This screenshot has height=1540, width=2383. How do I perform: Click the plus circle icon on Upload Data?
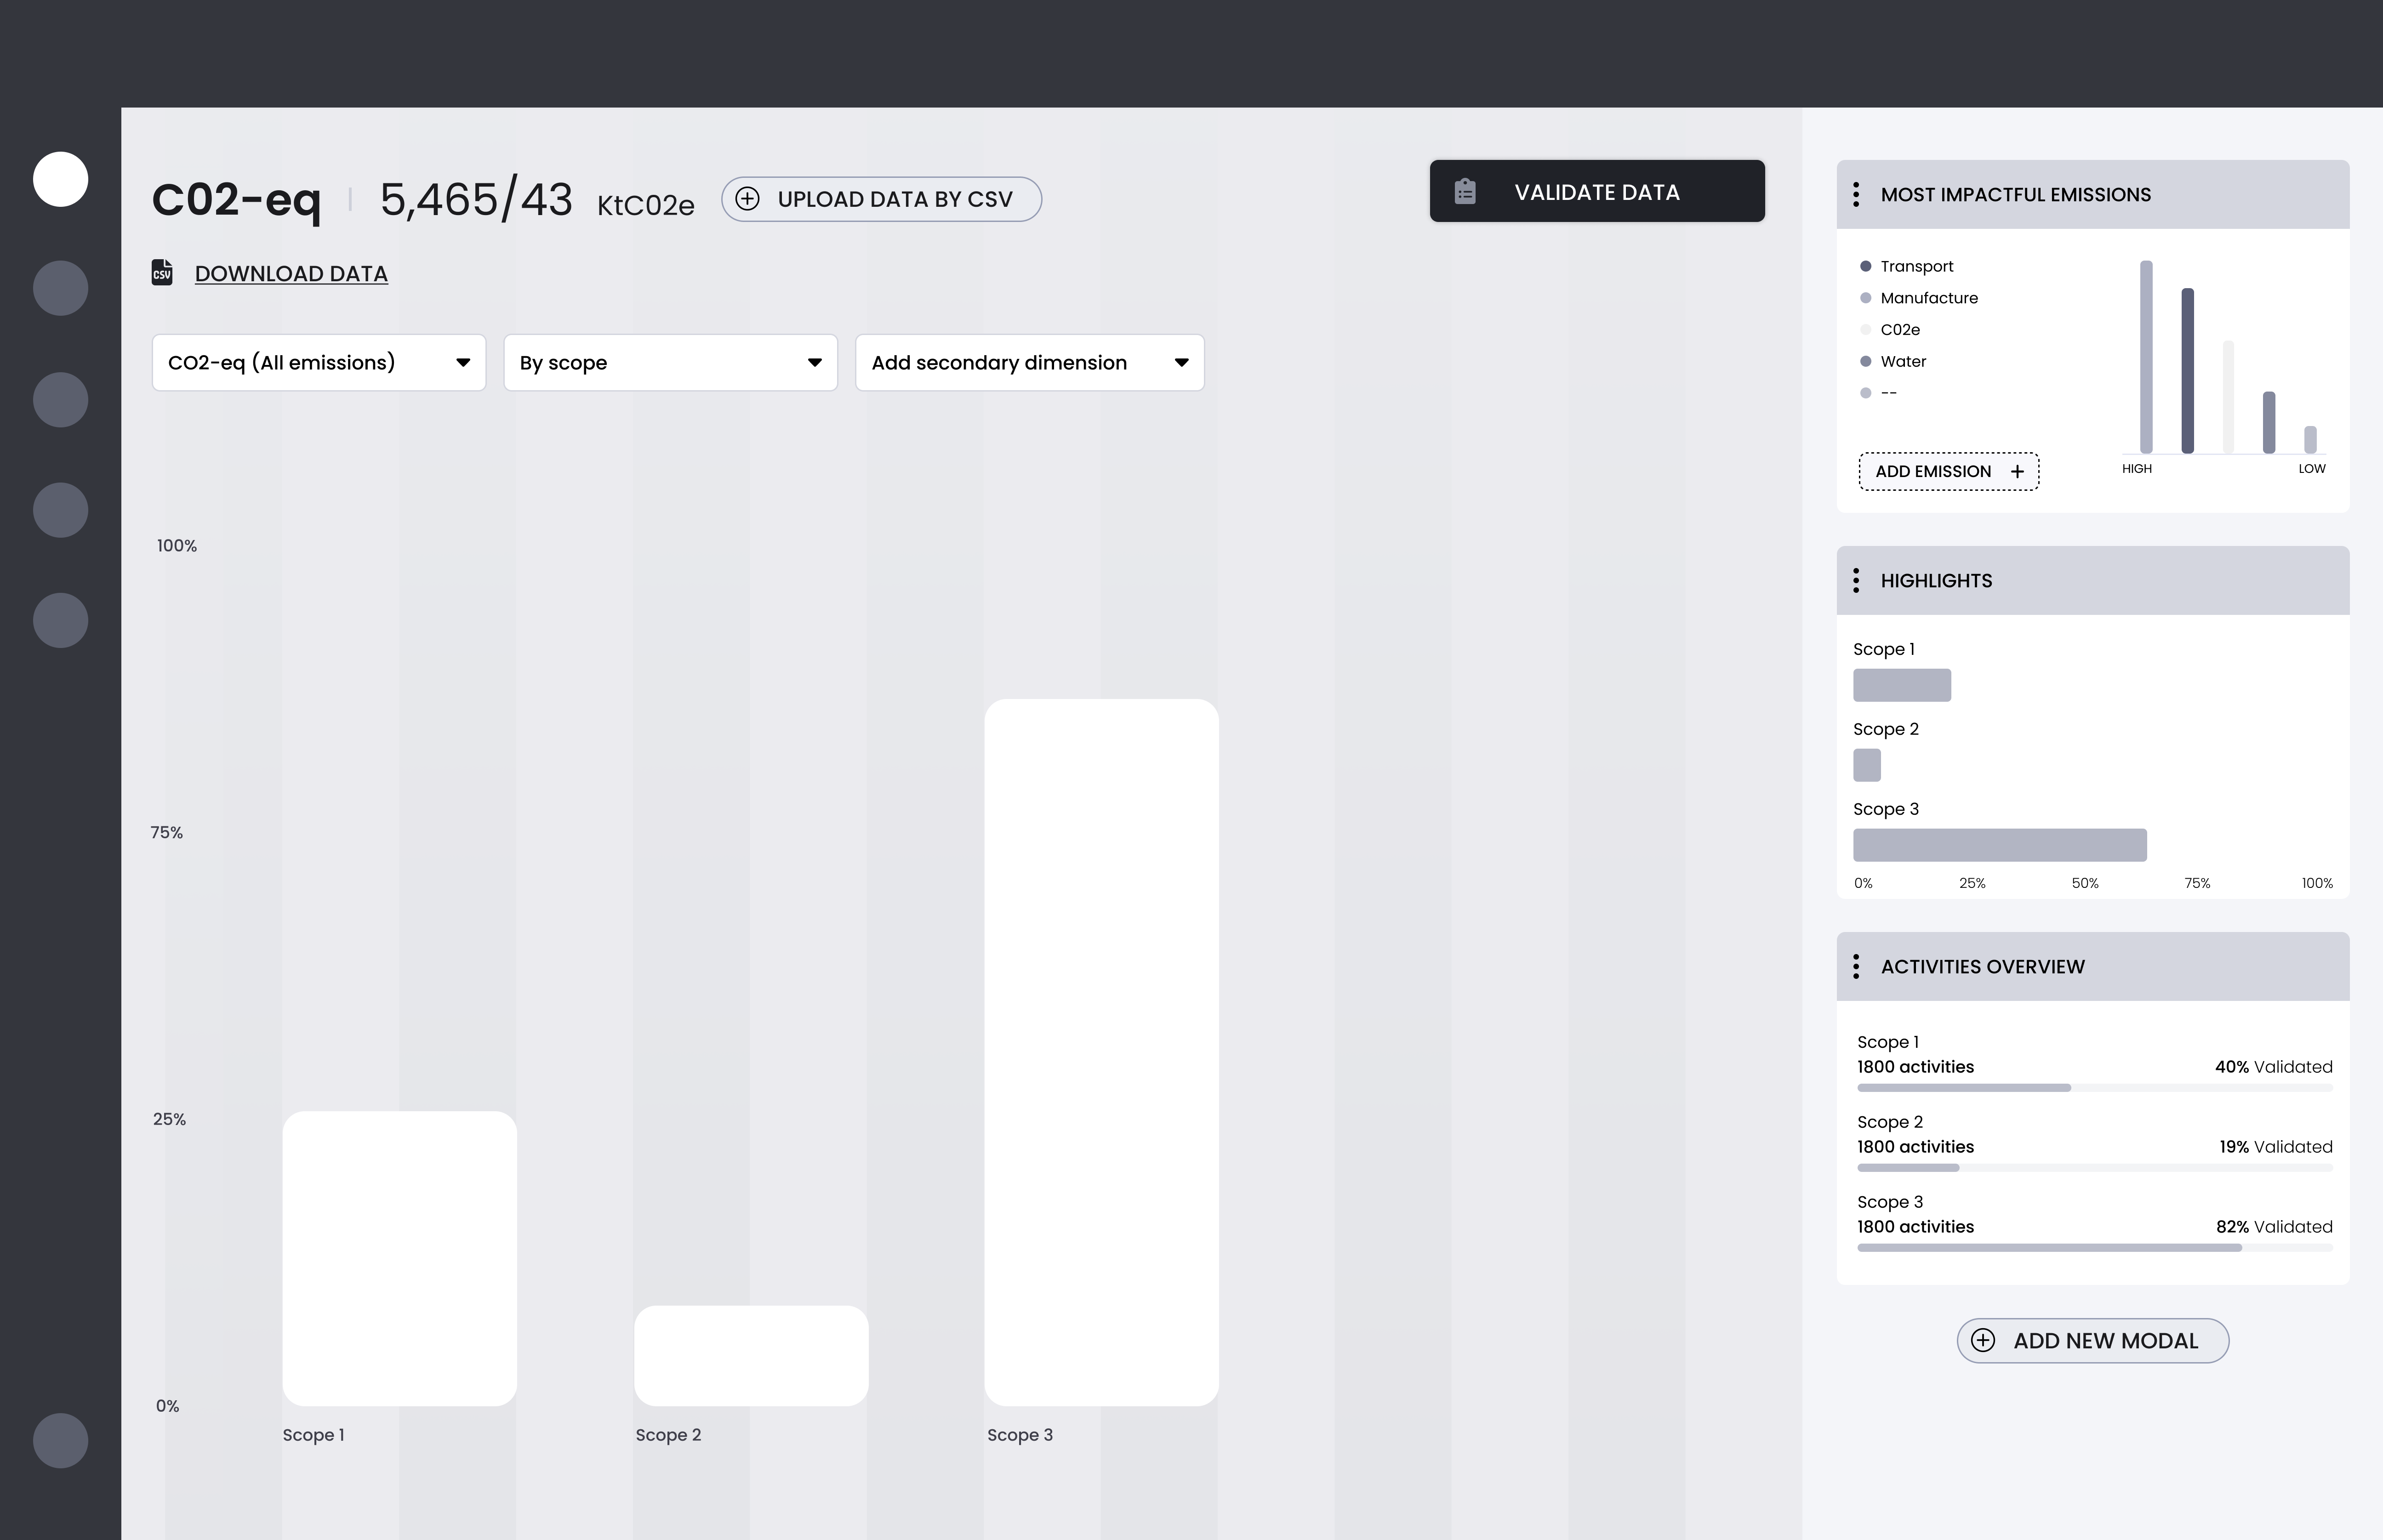pos(747,199)
